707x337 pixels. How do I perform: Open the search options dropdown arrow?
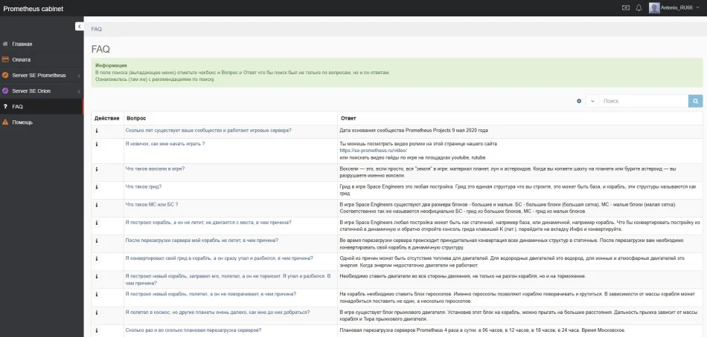pos(592,101)
